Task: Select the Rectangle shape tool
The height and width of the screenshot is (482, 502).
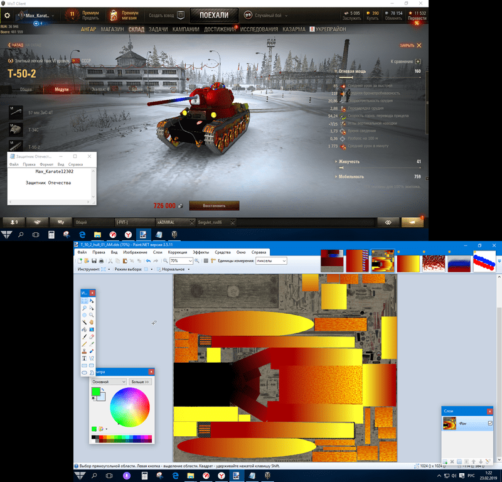Action: (84, 365)
